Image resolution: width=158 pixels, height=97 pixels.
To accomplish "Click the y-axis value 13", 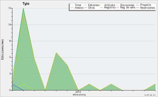I will point(9,8).
